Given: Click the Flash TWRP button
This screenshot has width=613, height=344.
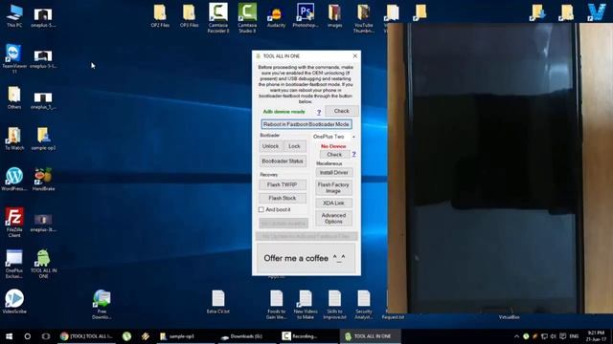Looking at the screenshot, I should point(283,184).
